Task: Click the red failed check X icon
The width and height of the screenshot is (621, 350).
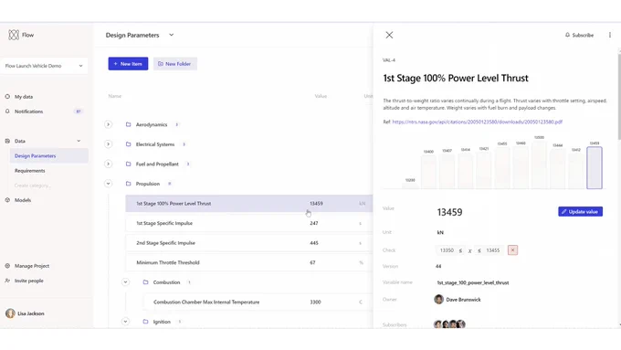Action: coord(512,250)
